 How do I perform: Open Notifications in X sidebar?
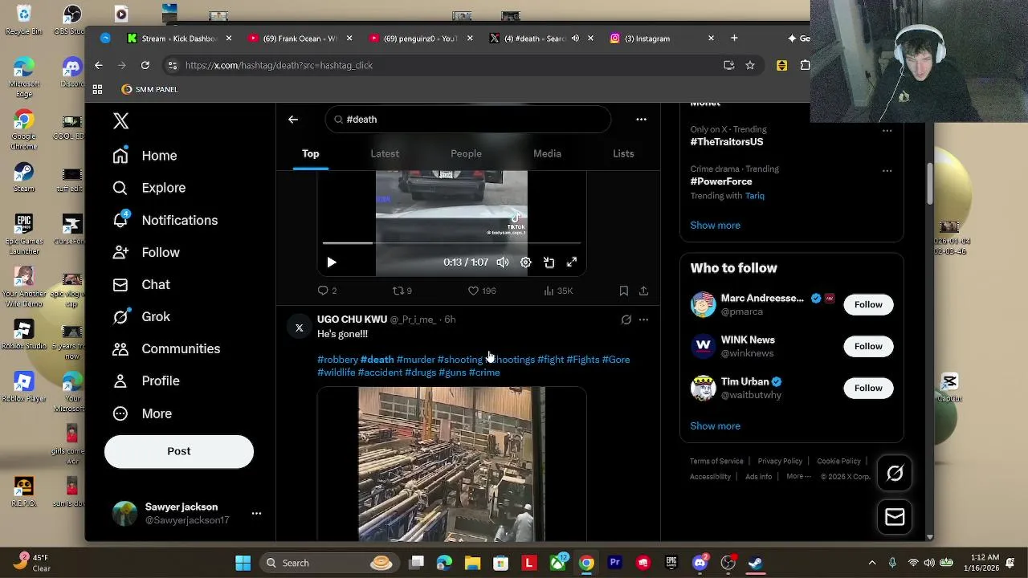[x=165, y=220]
